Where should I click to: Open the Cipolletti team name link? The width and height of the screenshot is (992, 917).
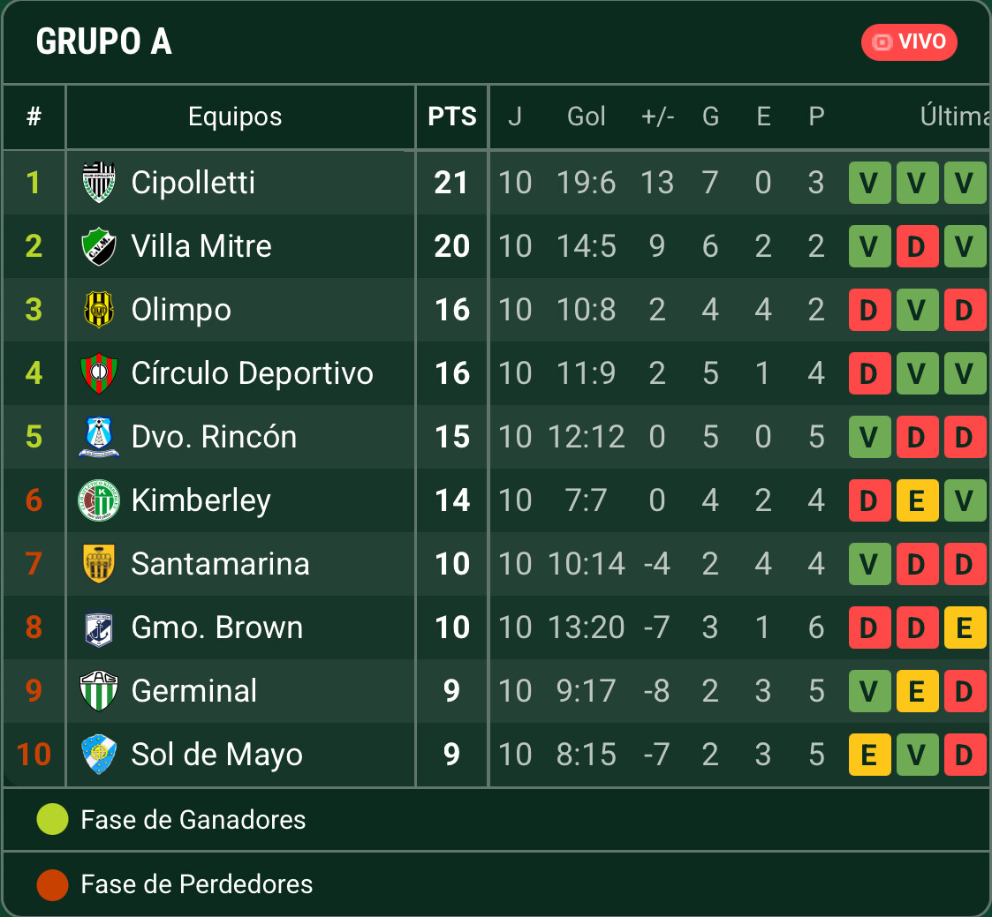[193, 182]
